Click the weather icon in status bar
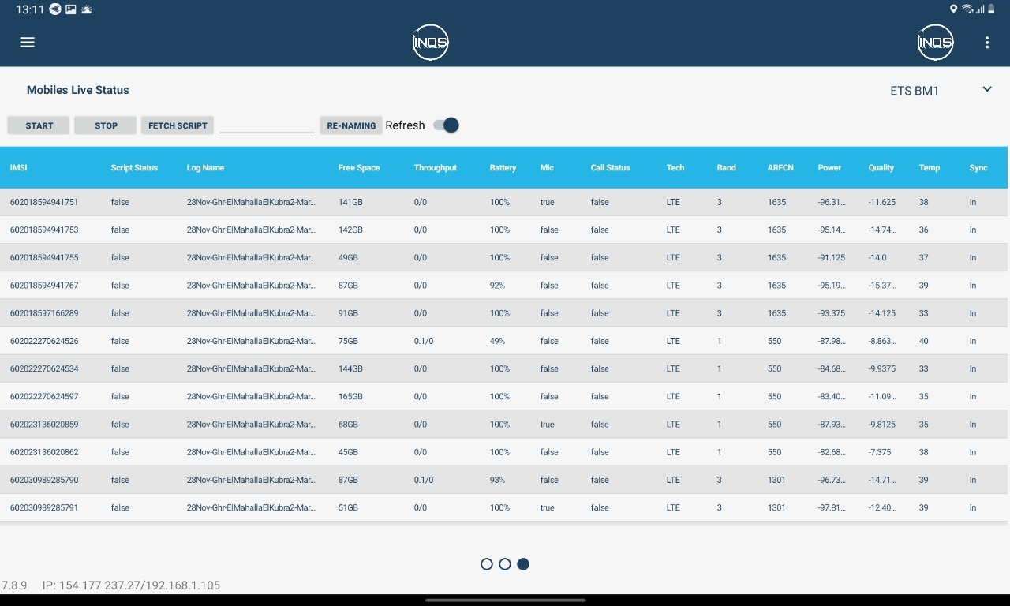The width and height of the screenshot is (1010, 606). [x=87, y=9]
